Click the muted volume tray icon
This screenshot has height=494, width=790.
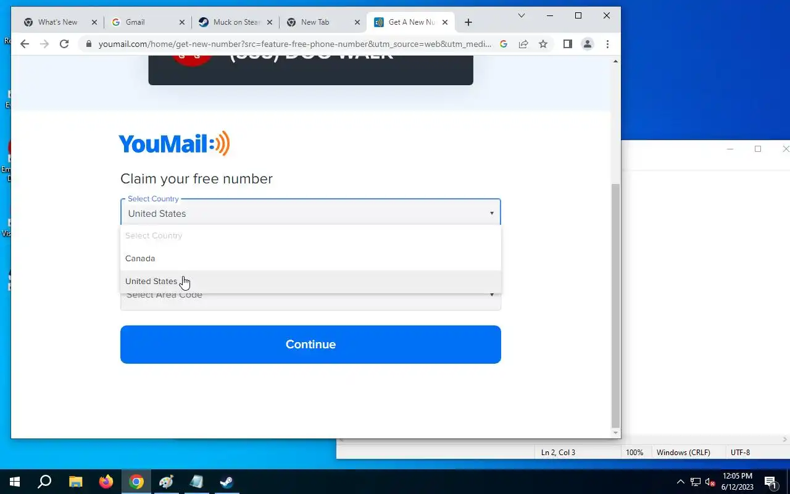pos(710,482)
